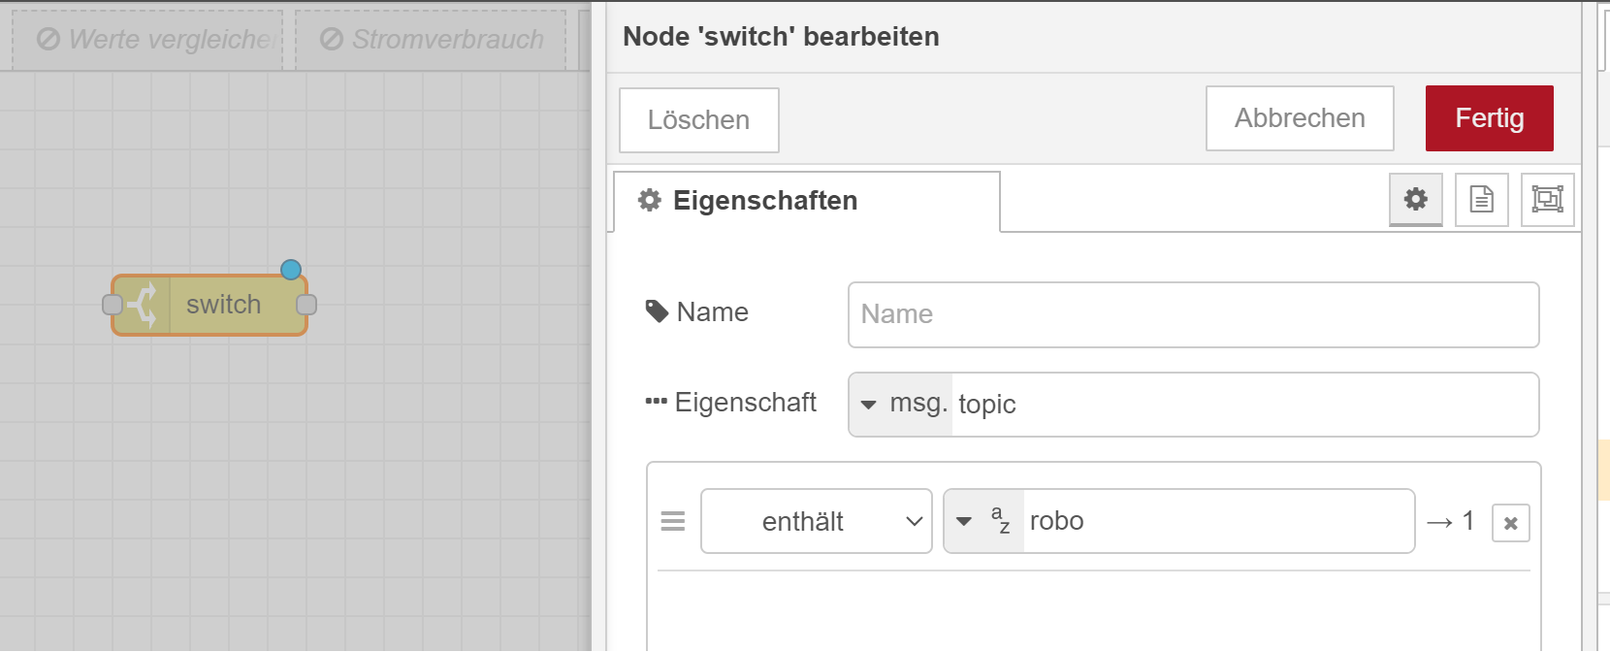Grab the rule reorder handle icon
The width and height of the screenshot is (1610, 652).
click(673, 522)
